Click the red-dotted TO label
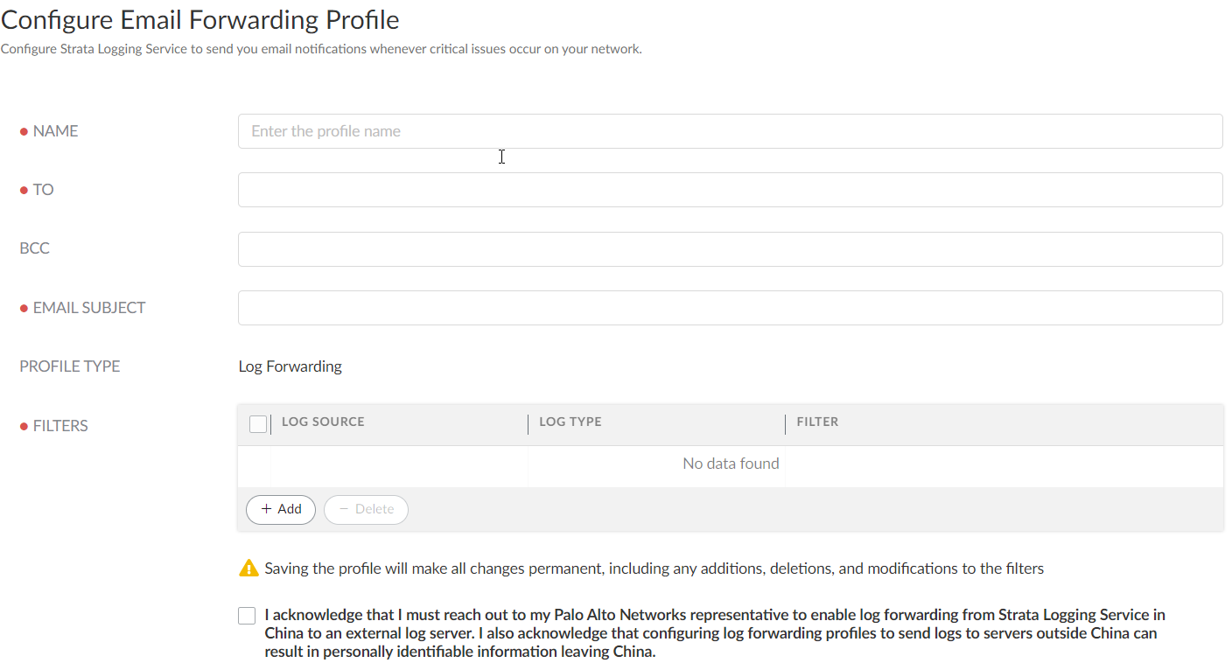 (x=43, y=190)
